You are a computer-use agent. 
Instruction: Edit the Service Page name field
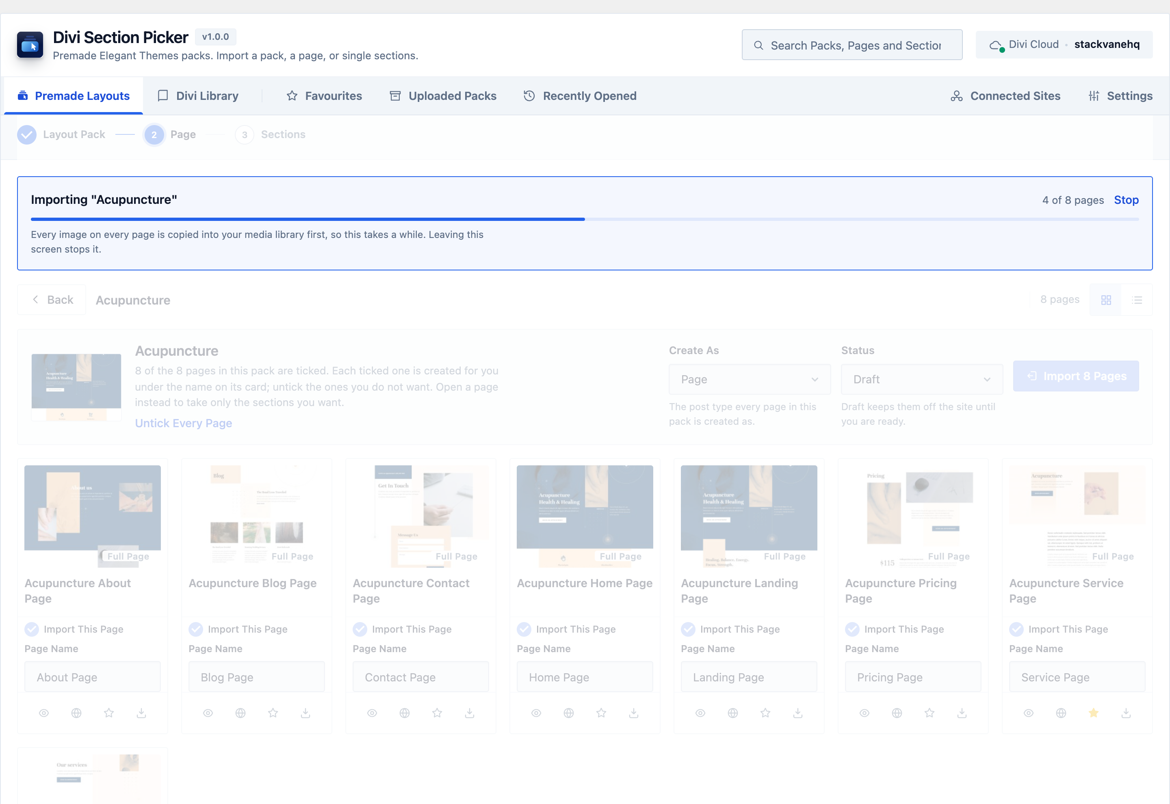(x=1077, y=677)
